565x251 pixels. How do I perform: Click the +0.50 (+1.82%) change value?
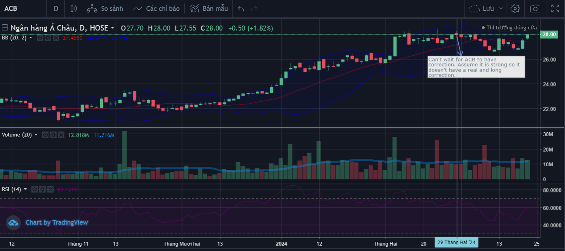click(x=251, y=28)
